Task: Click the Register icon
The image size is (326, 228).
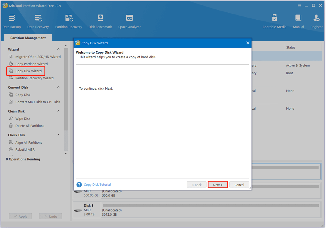Action: [x=317, y=18]
